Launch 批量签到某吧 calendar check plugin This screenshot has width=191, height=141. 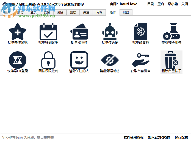(48, 33)
